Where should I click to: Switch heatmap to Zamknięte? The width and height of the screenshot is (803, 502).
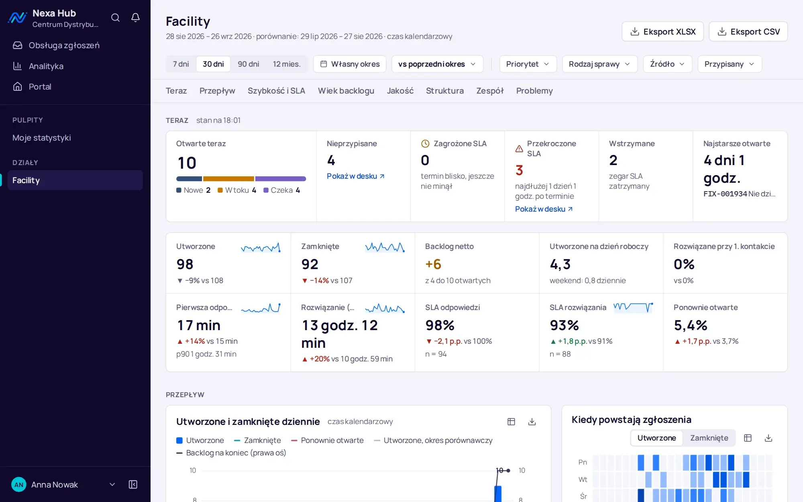709,438
